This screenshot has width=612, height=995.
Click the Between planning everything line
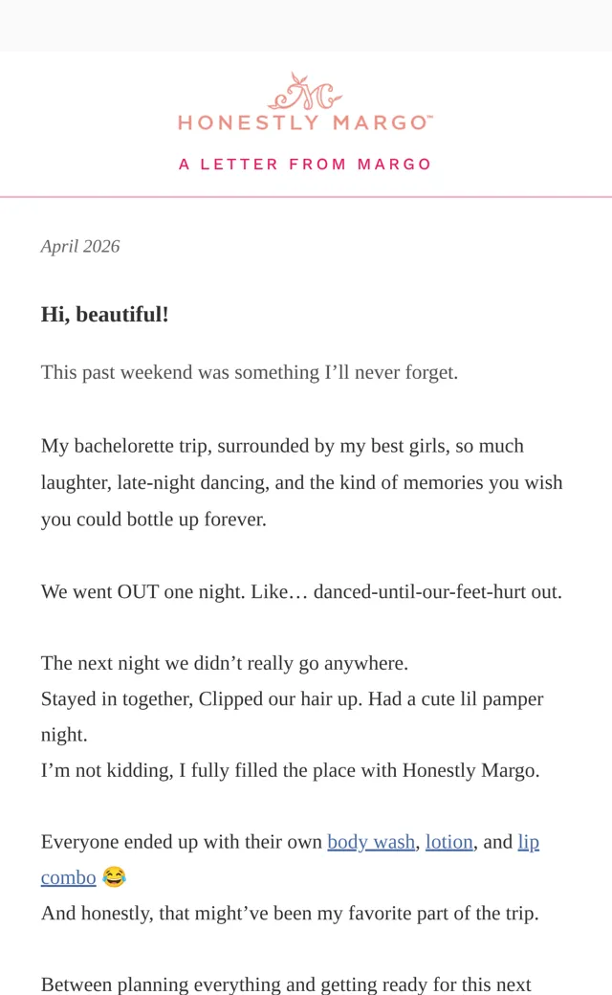tap(286, 984)
